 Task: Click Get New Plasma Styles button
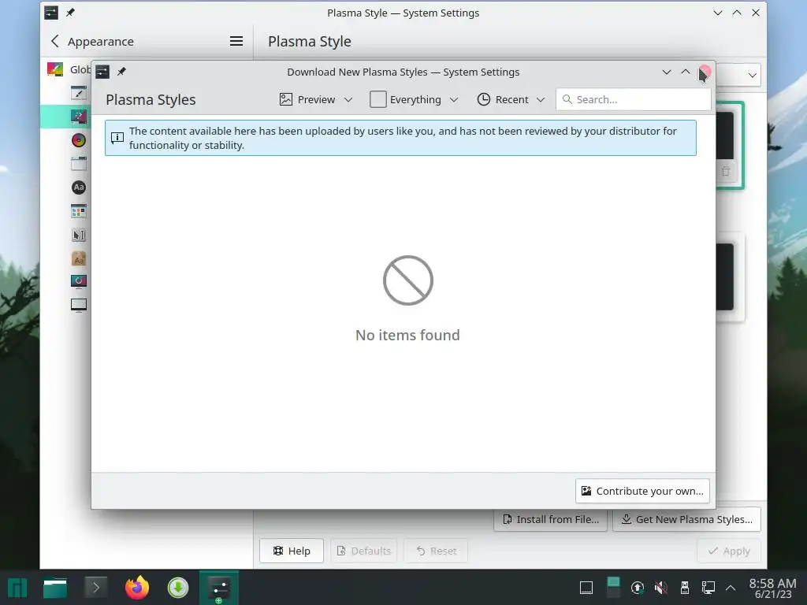pyautogui.click(x=687, y=520)
